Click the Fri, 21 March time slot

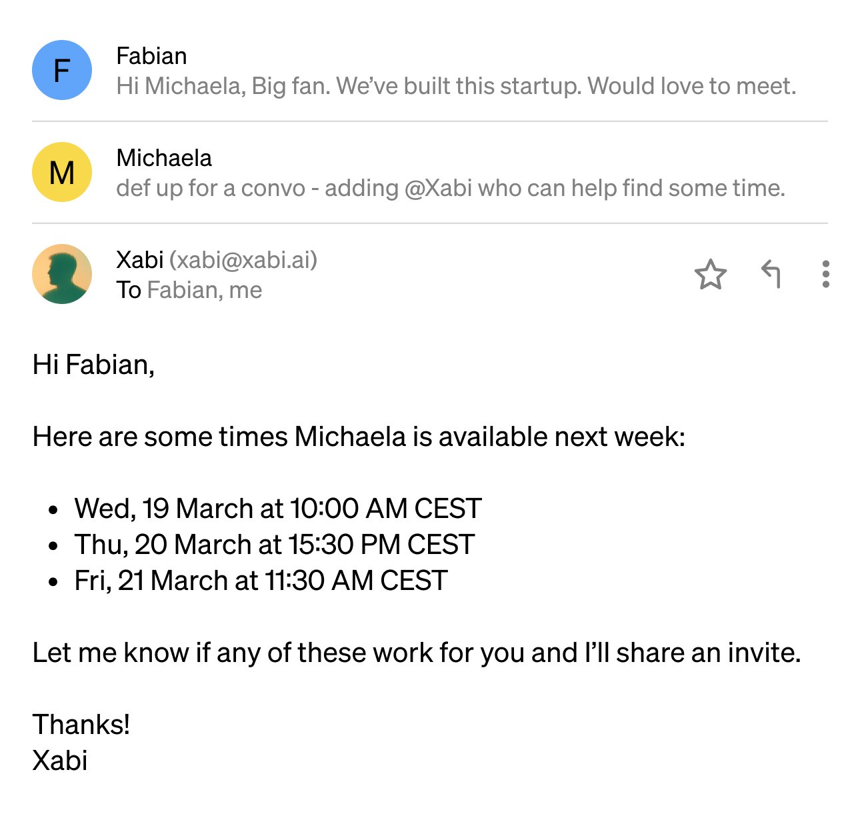[261, 580]
